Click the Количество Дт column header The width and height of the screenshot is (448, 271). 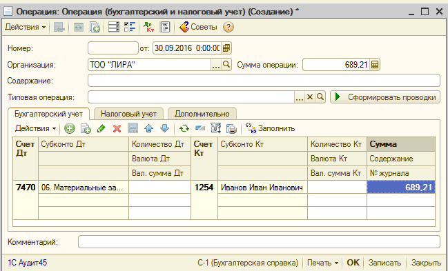coord(159,144)
